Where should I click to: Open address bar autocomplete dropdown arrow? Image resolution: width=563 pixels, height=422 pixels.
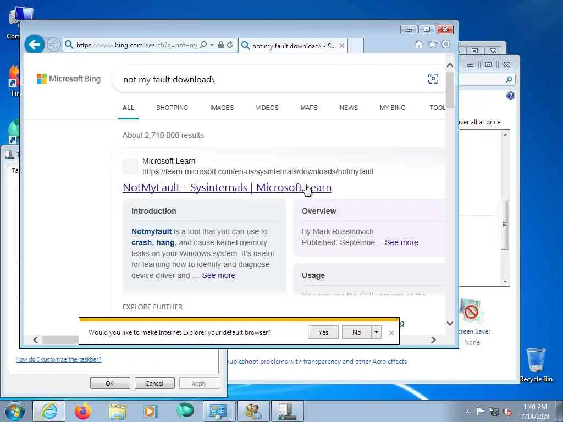coord(212,45)
